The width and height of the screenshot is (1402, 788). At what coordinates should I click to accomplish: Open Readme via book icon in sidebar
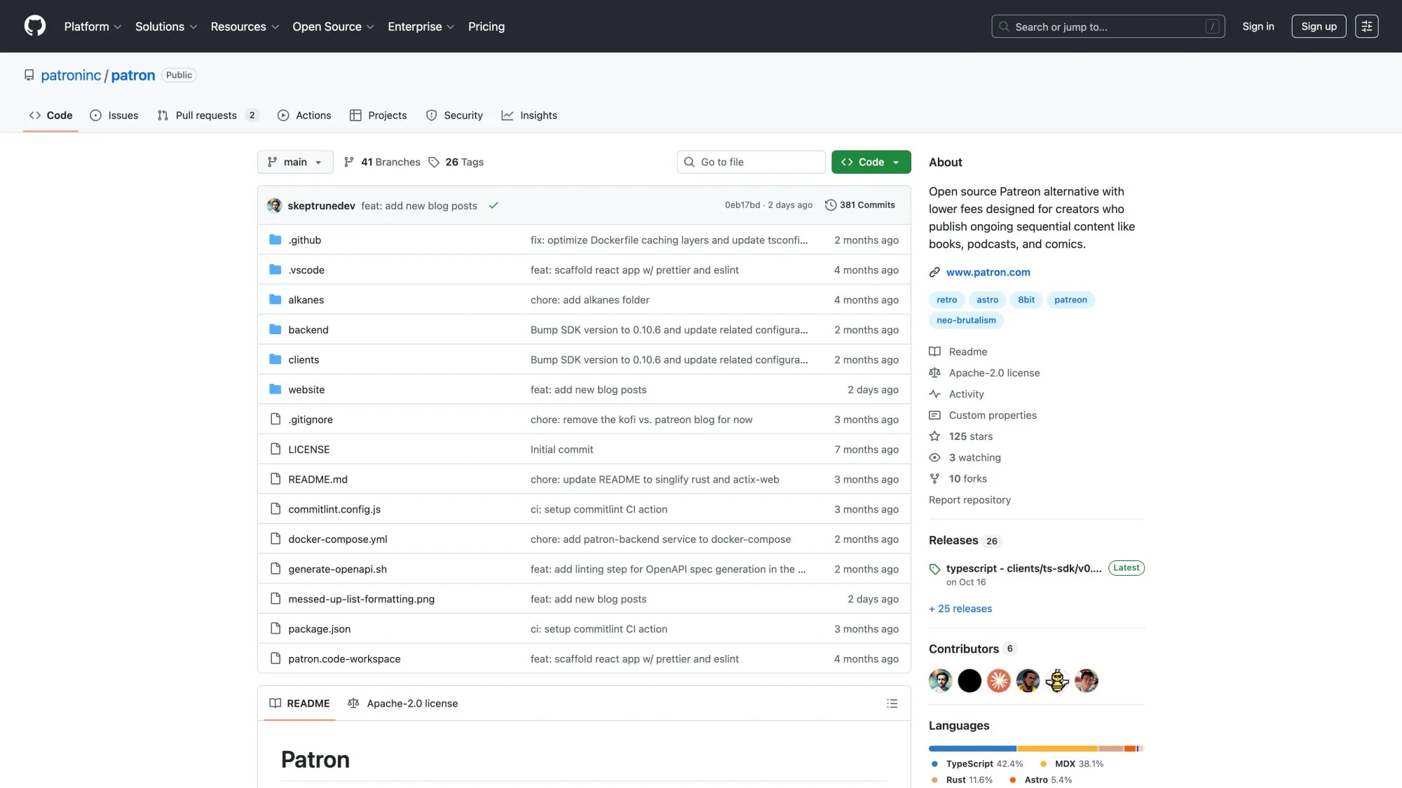(x=934, y=351)
